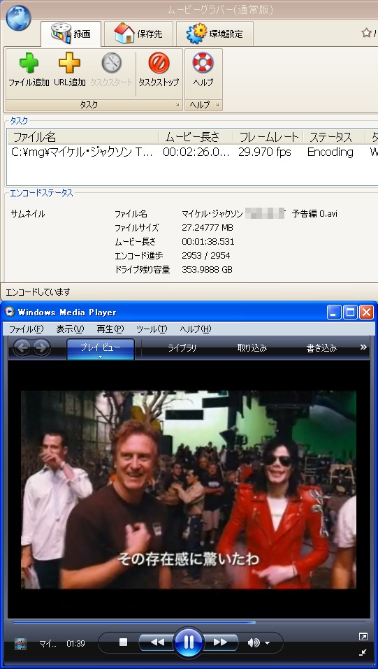Viewport: 378px width, 669px height.
Task: Open ファイル(F) menu in Media Player
Action: pyautogui.click(x=27, y=329)
